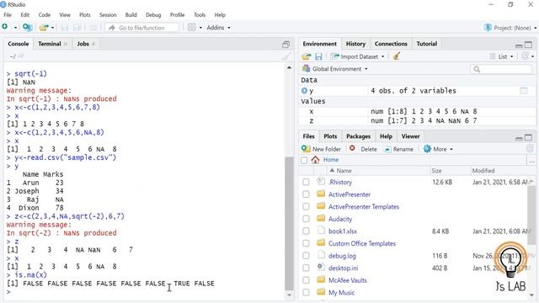
Task: Open the New File dropdown arrow
Action: (x=15, y=28)
